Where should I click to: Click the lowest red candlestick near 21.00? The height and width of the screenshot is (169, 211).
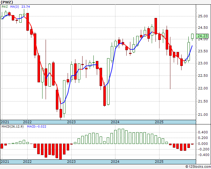[x=61, y=113]
